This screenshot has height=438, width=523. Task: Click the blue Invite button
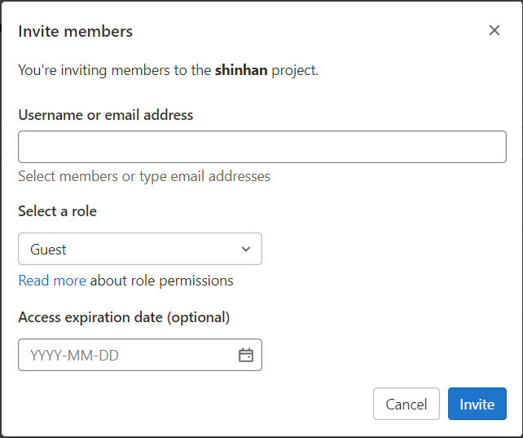477,404
